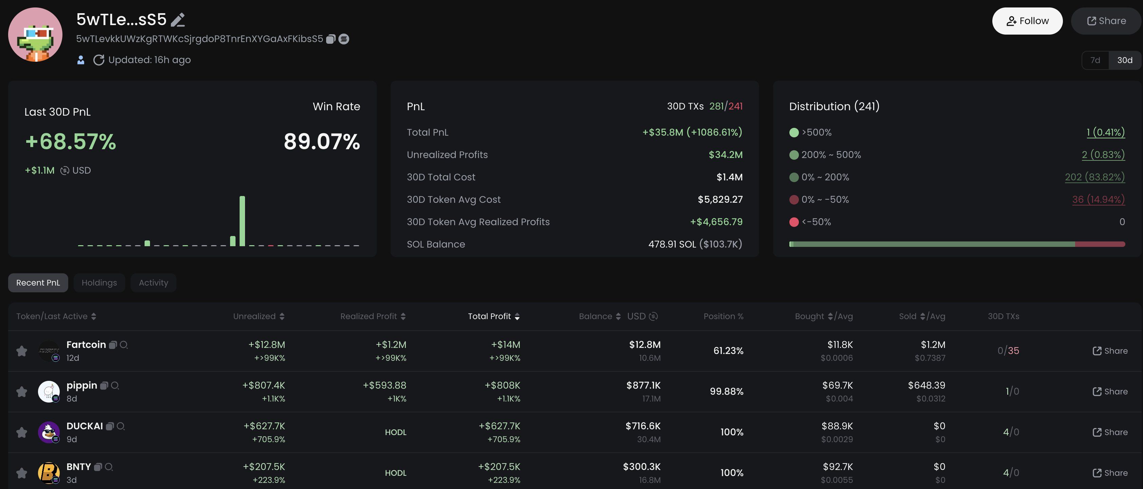The height and width of the screenshot is (489, 1143).
Task: Switch time range to 7d
Action: pos(1095,60)
